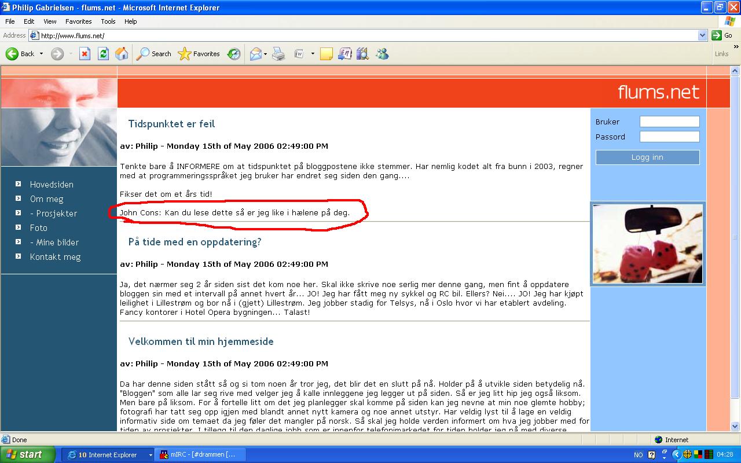Viewport: 741px width, 463px height.
Task: Click the scrollbar up arrow
Action: 736,71
